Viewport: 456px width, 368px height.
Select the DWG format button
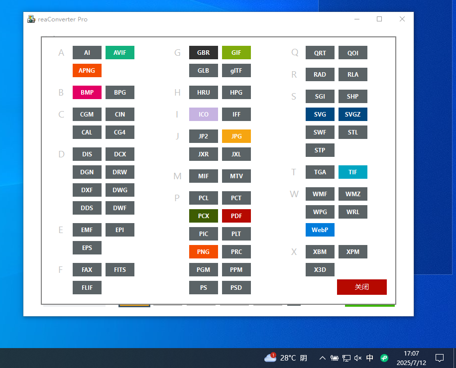pos(120,190)
